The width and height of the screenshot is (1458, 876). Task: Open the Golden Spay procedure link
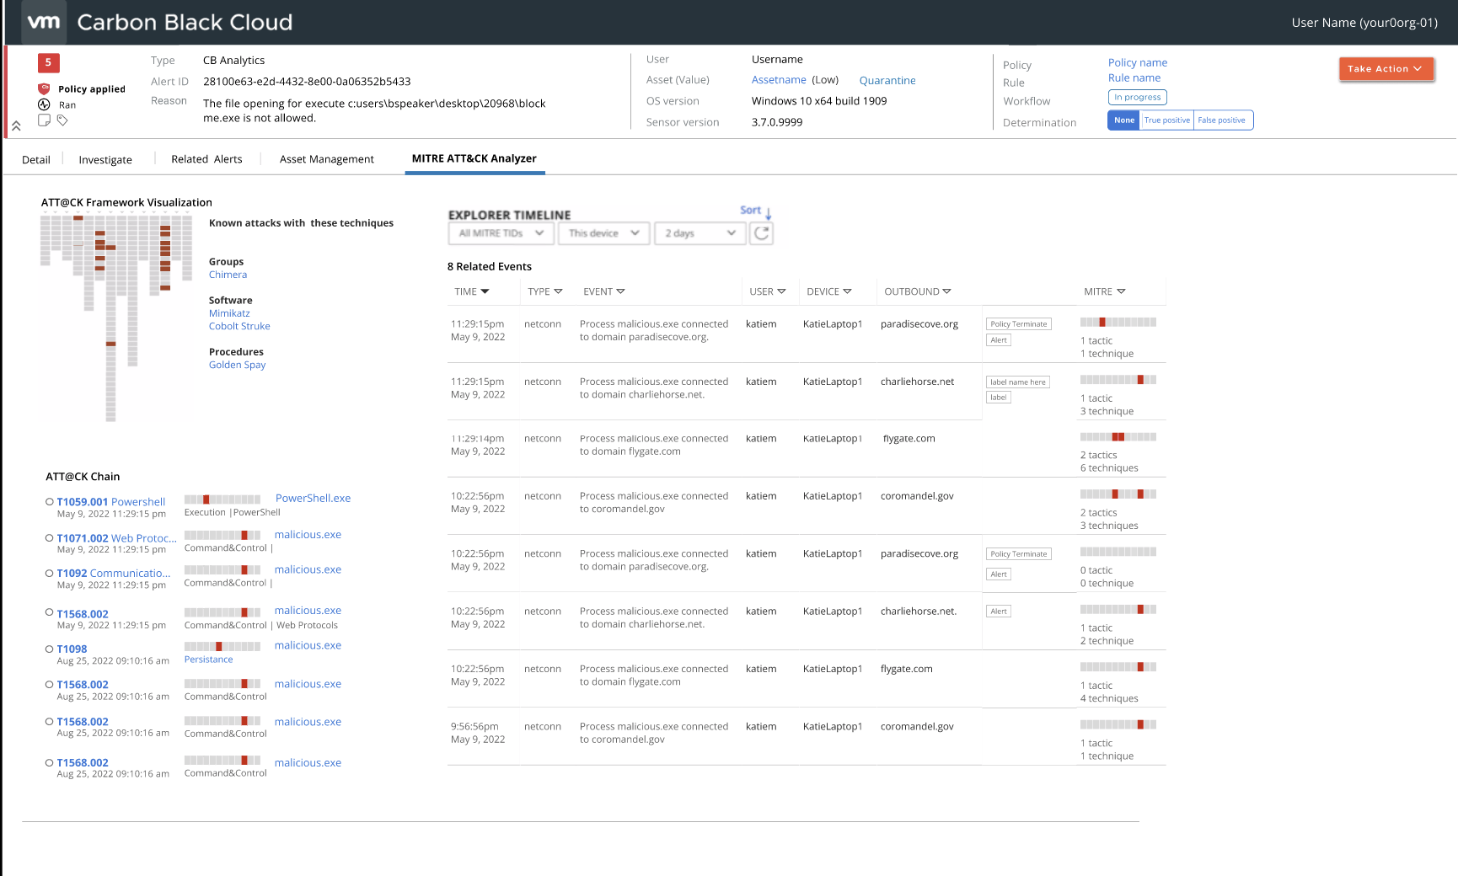click(237, 365)
